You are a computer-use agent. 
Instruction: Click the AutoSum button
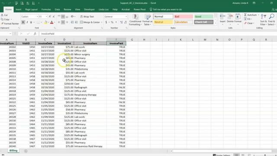[251, 15]
